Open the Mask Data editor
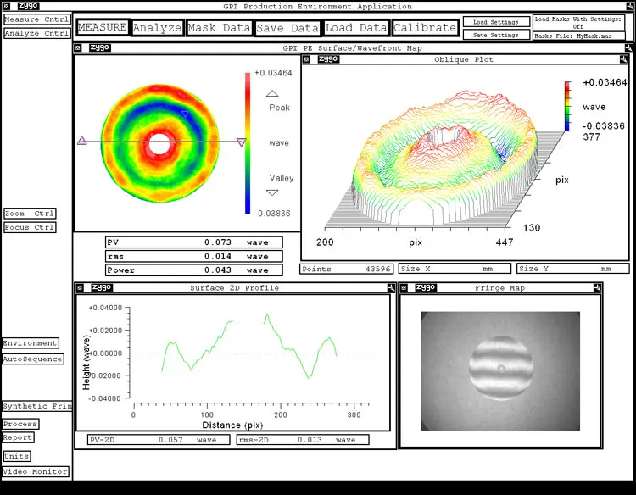Image resolution: width=636 pixels, height=495 pixels. click(x=219, y=28)
